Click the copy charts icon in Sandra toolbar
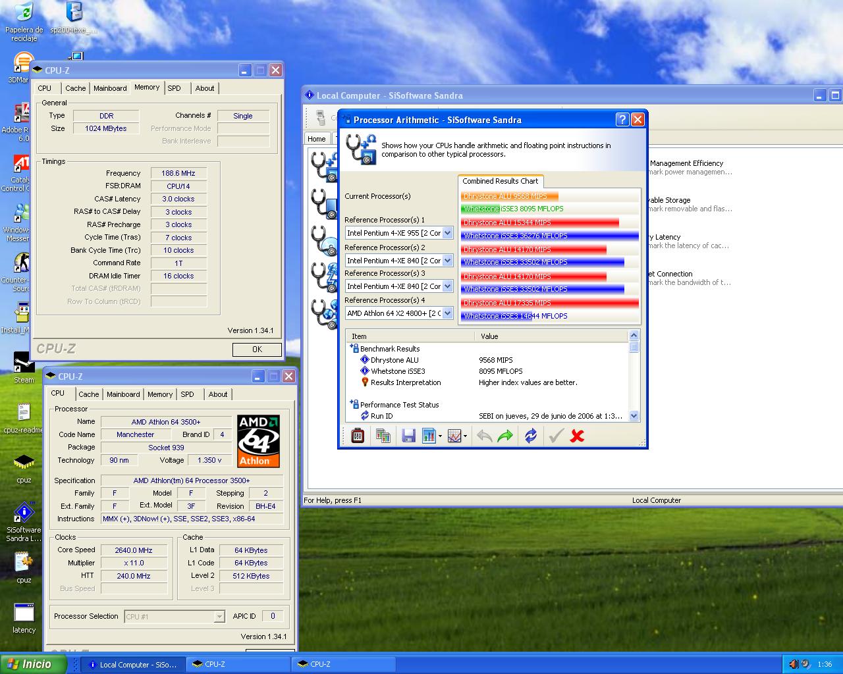The width and height of the screenshot is (843, 674). (x=383, y=436)
